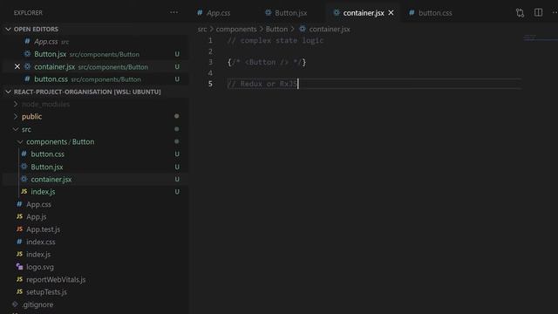Click the "// Redux or RxJS" line
This screenshot has width=558, height=314.
tap(262, 84)
